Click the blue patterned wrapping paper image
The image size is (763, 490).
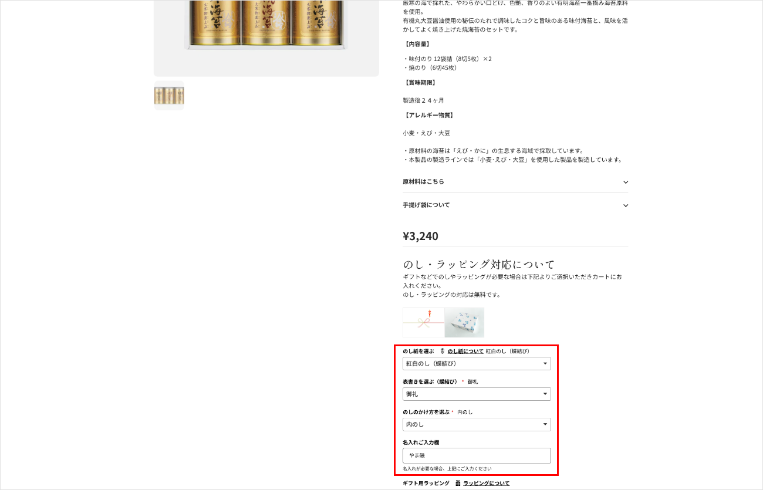pyautogui.click(x=464, y=322)
